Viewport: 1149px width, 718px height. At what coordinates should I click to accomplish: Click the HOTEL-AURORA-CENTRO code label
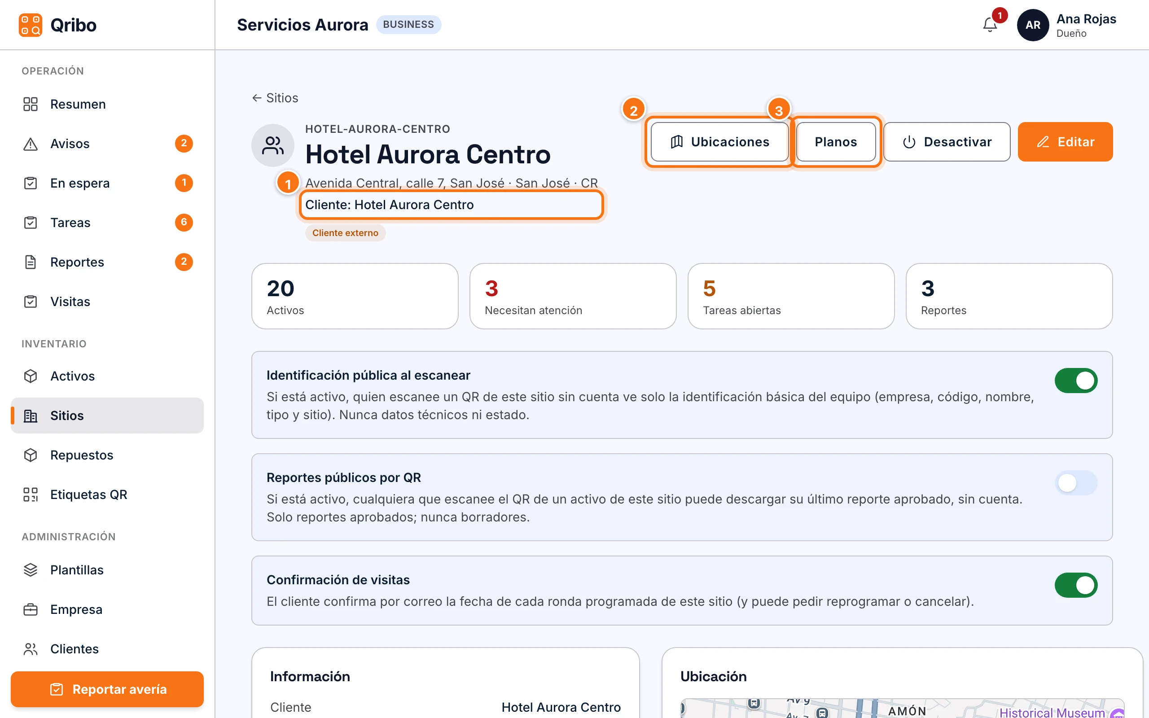(377, 129)
